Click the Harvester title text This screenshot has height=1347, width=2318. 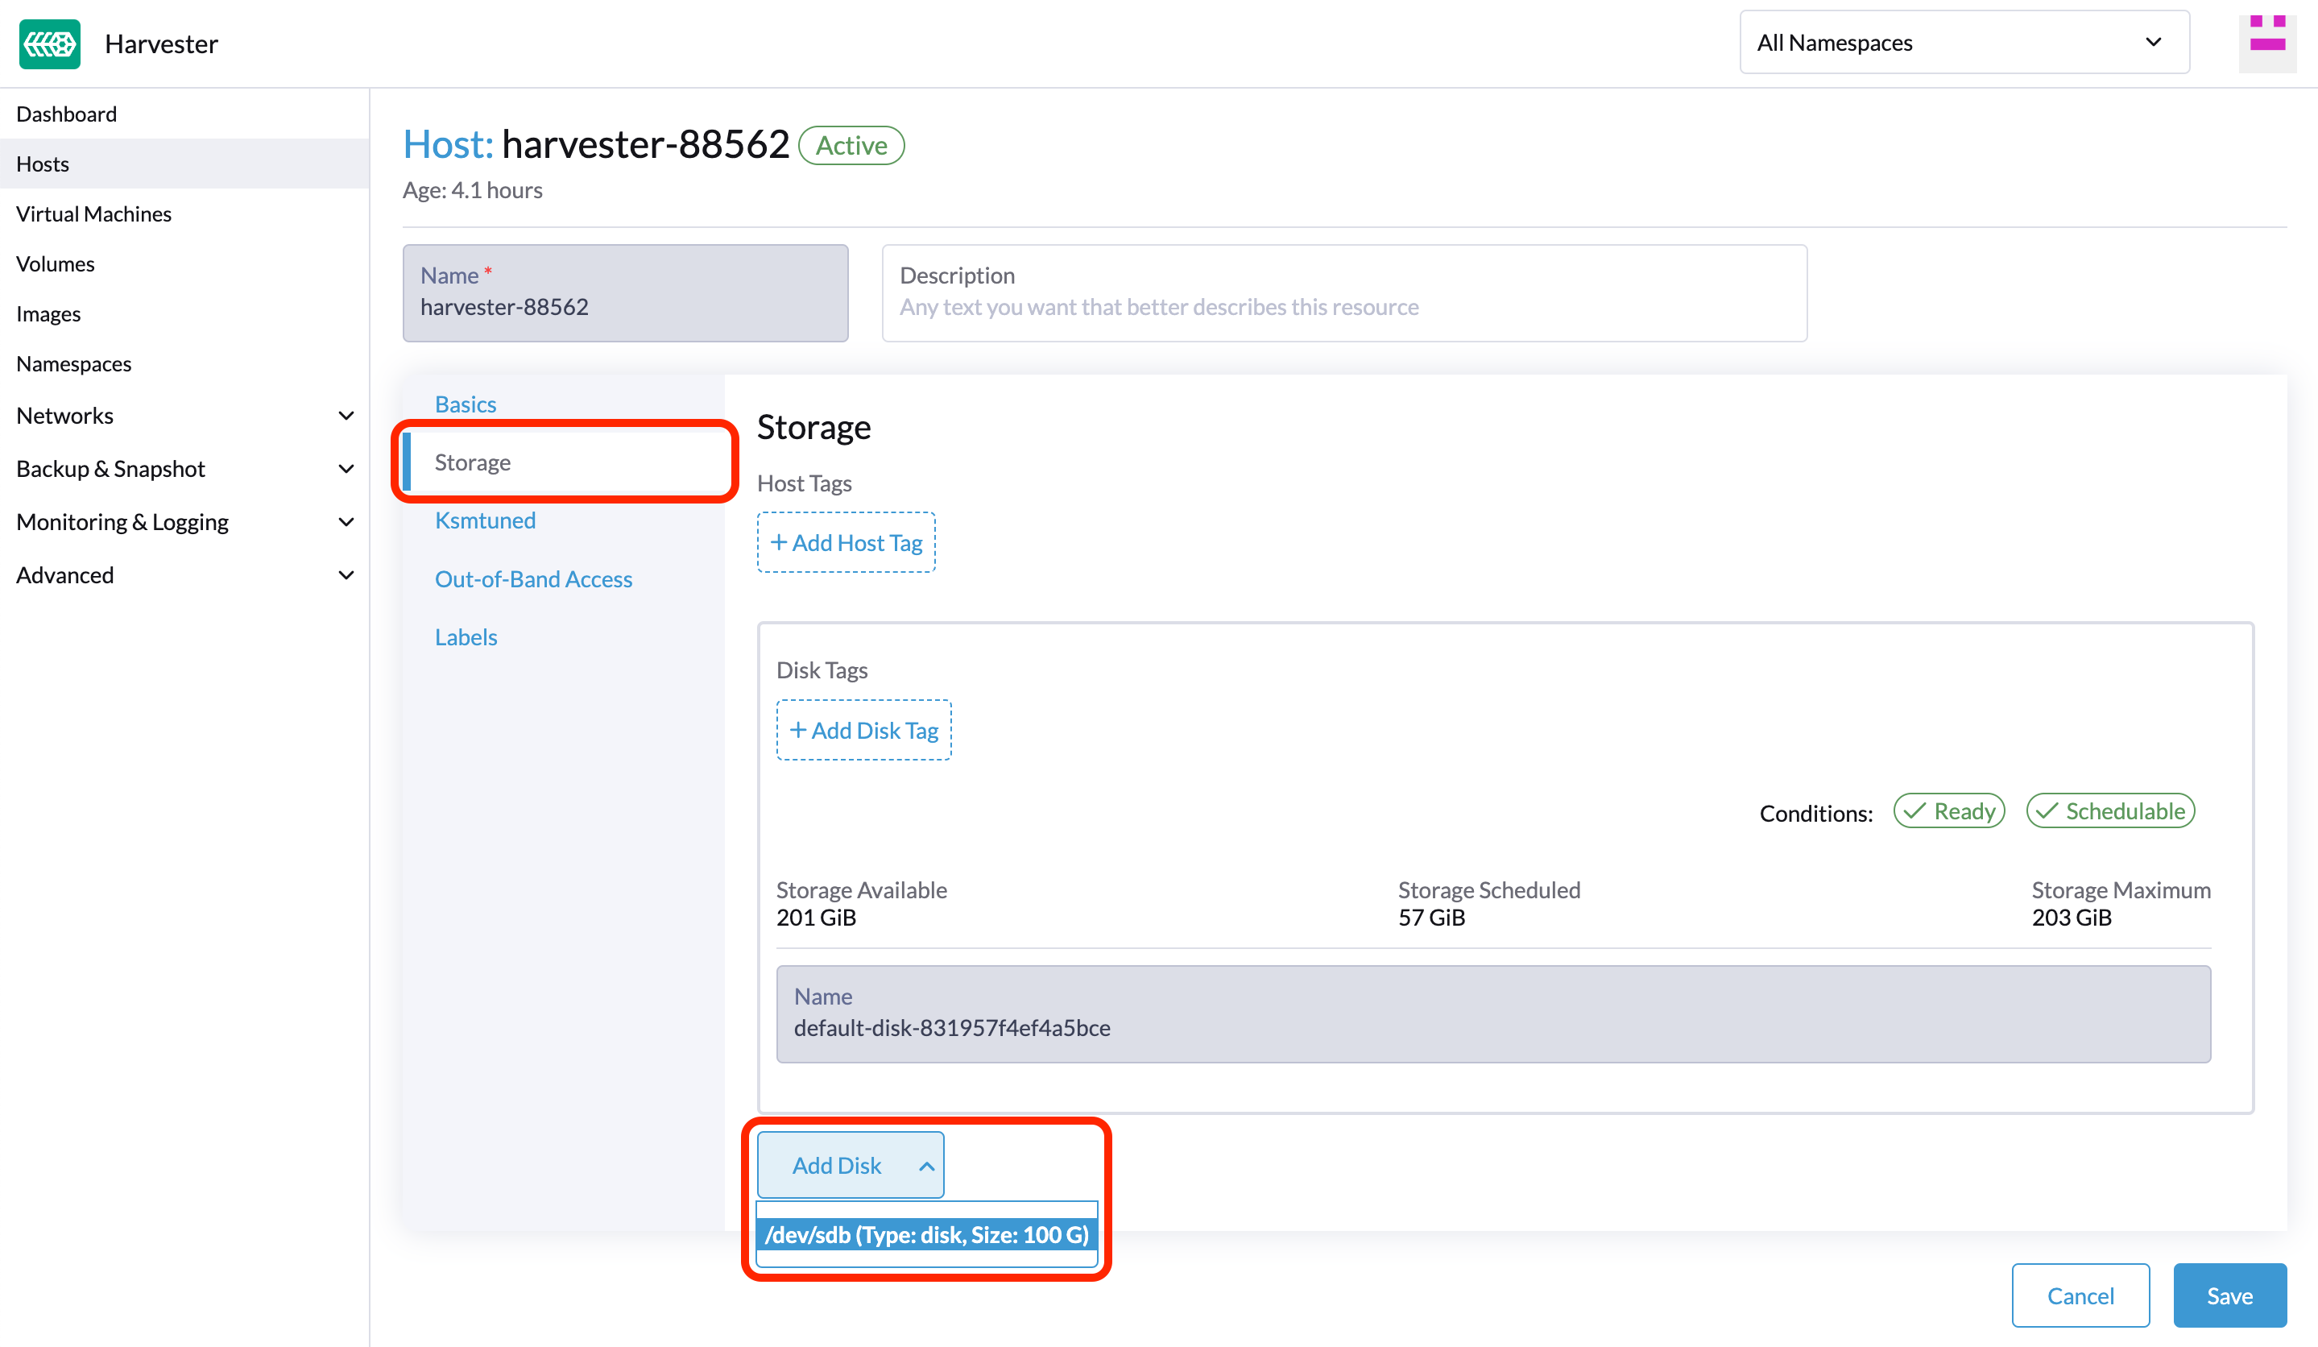[x=161, y=44]
